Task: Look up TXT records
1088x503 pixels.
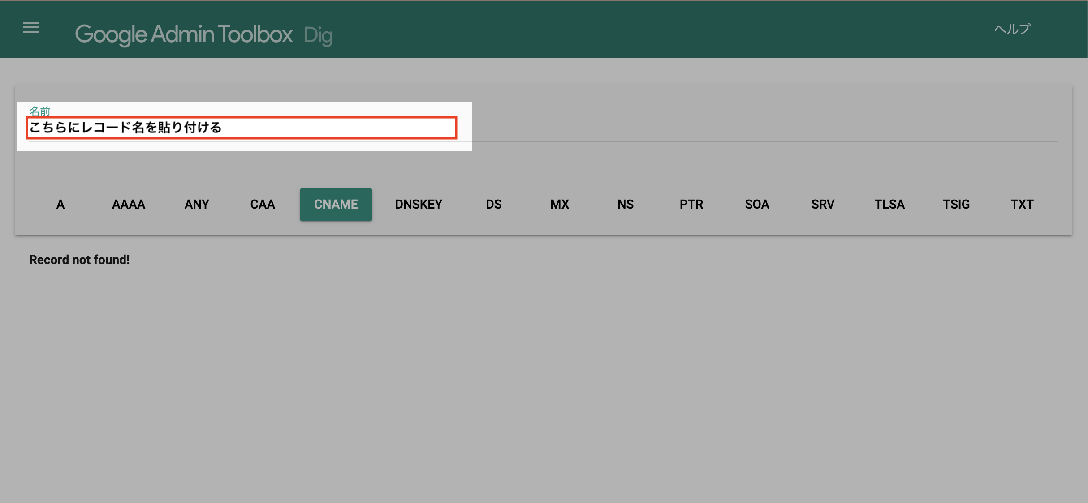Action: coord(1022,205)
